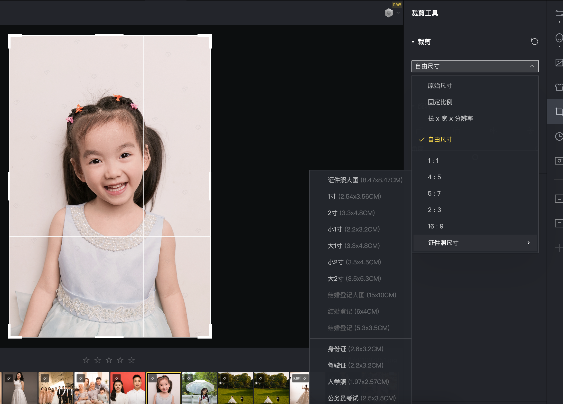Click edit pencil on red background thumbnail
The width and height of the screenshot is (563, 404).
tap(116, 379)
